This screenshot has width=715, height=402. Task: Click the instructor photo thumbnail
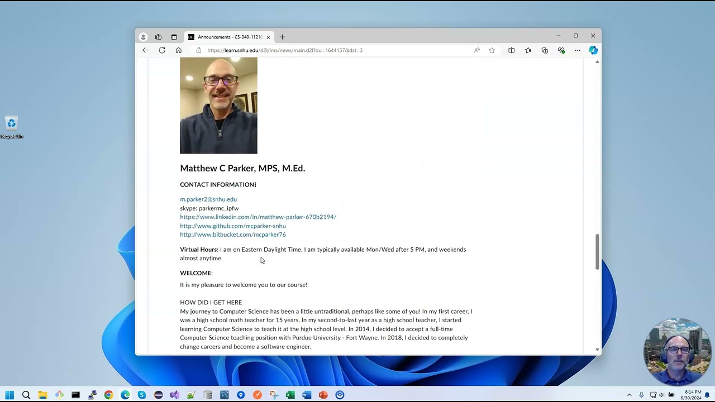218,106
